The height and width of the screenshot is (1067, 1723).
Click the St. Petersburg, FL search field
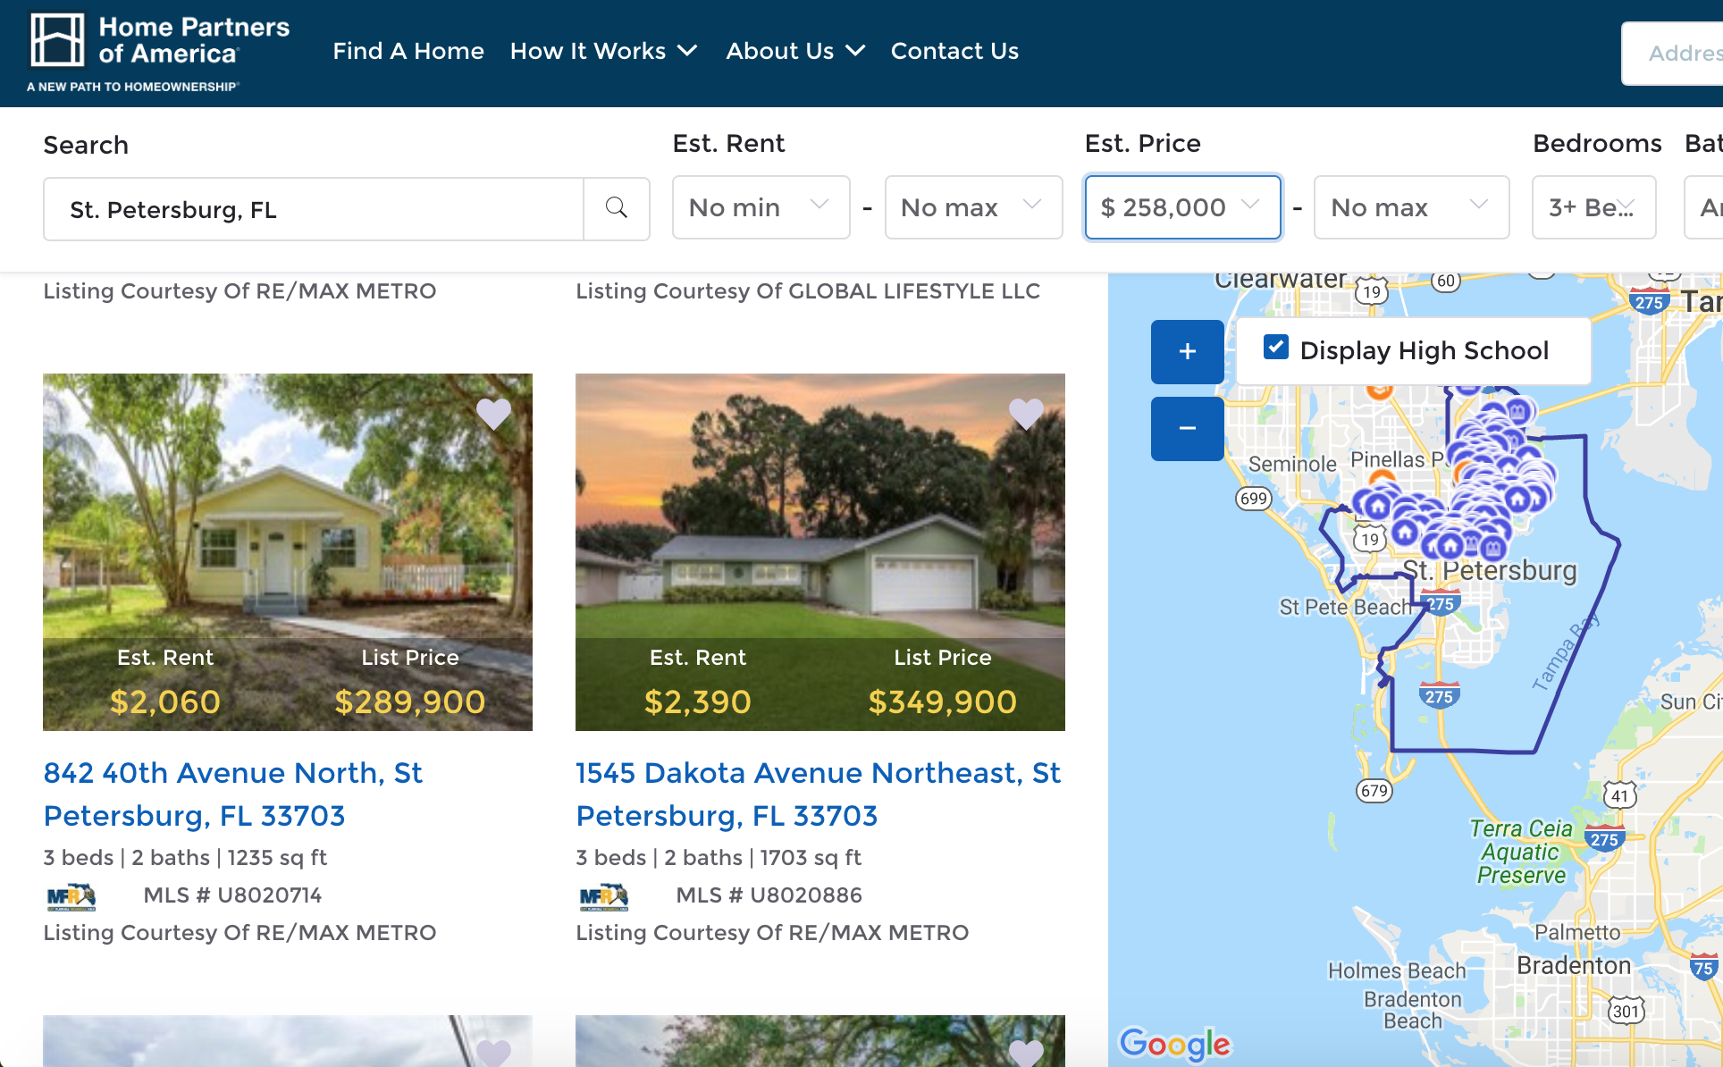313,209
